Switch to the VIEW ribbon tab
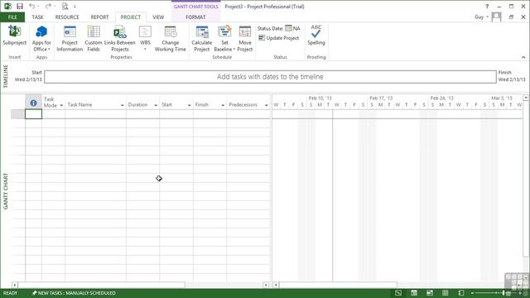The height and width of the screenshot is (298, 530). tap(158, 17)
